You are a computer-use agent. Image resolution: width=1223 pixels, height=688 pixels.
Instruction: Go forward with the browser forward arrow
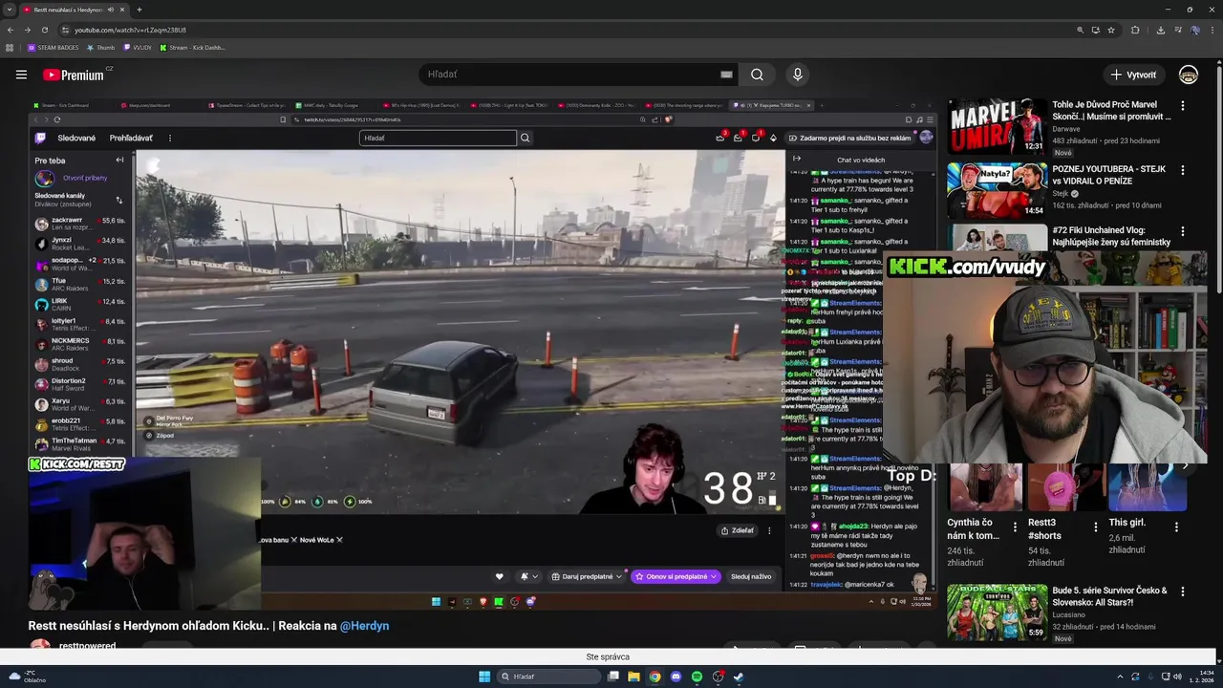[x=27, y=30]
